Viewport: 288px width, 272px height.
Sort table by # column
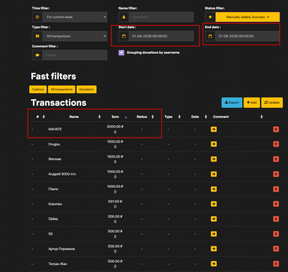(x=44, y=117)
